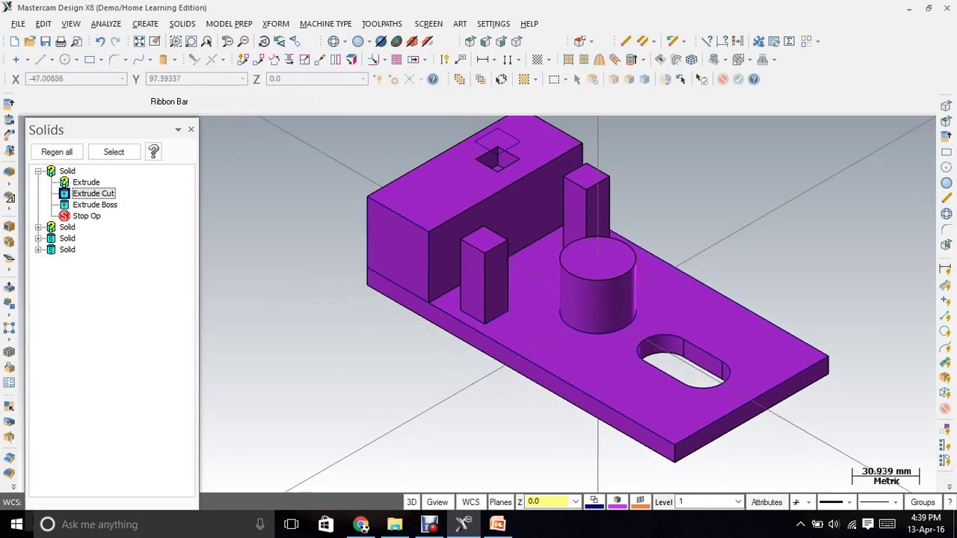The width and height of the screenshot is (957, 538).
Task: Open a file with the folder icon
Action: coord(30,42)
